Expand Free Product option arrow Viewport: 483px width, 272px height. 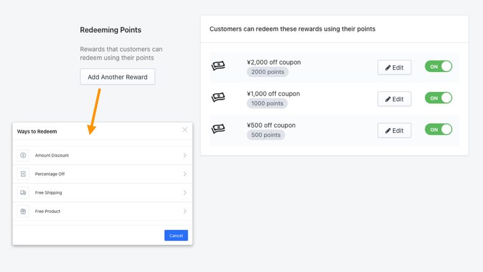[x=185, y=211]
